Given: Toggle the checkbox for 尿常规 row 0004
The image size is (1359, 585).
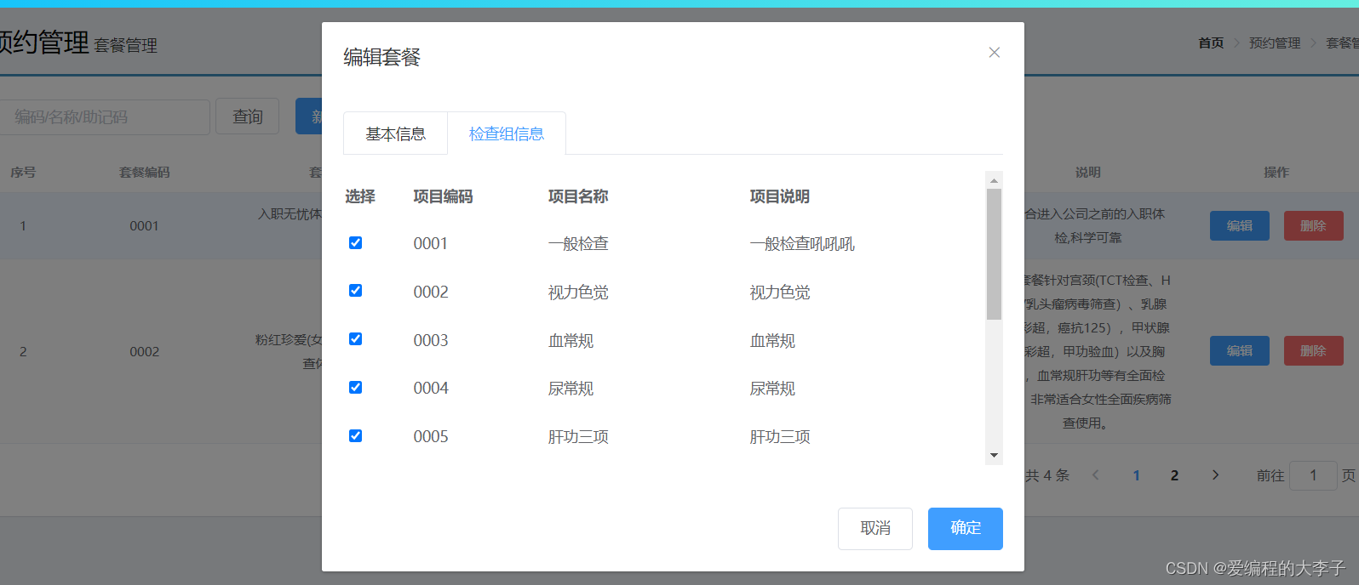Looking at the screenshot, I should (x=356, y=388).
